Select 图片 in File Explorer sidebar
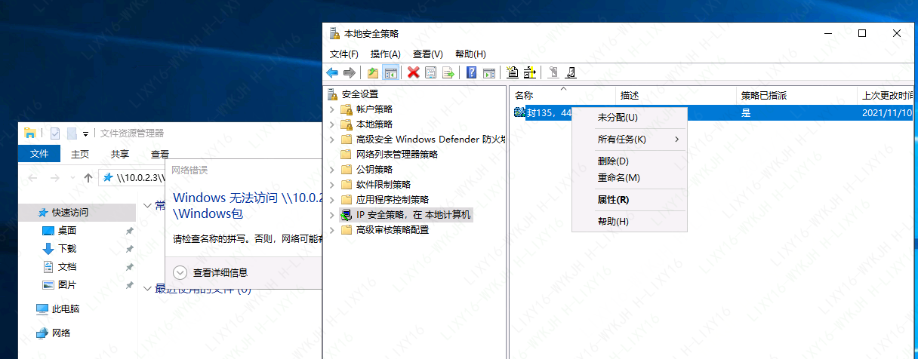The width and height of the screenshot is (918, 359). pos(67,284)
